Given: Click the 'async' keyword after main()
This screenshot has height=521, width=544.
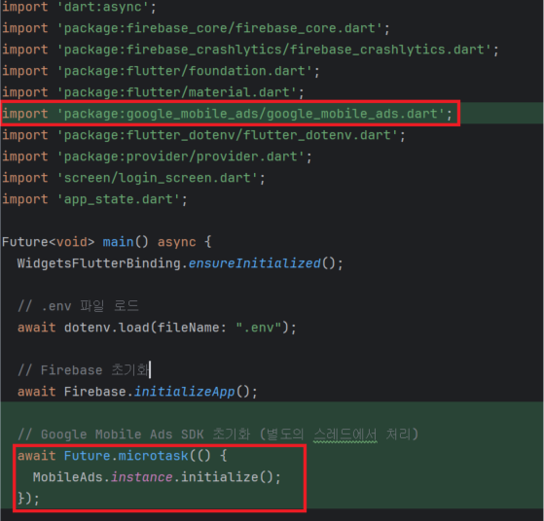Looking at the screenshot, I should [x=176, y=242].
